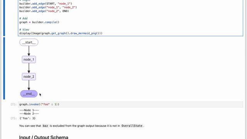Focus the graph.invoke code cell

pyautogui.click(x=130, y=104)
